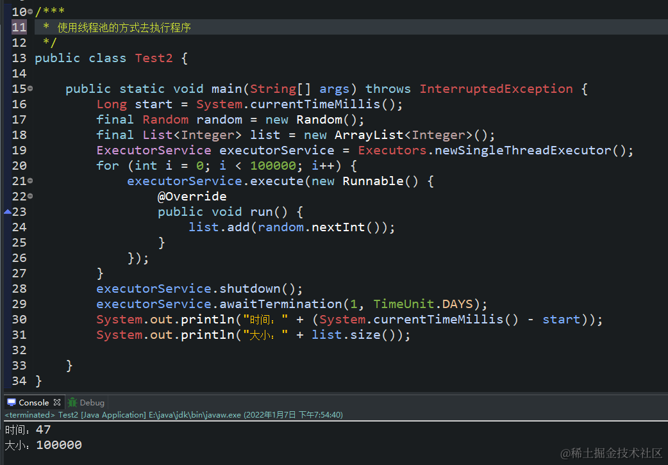Click the loop limit 100000 on line 20
The image size is (668, 465).
point(273,166)
